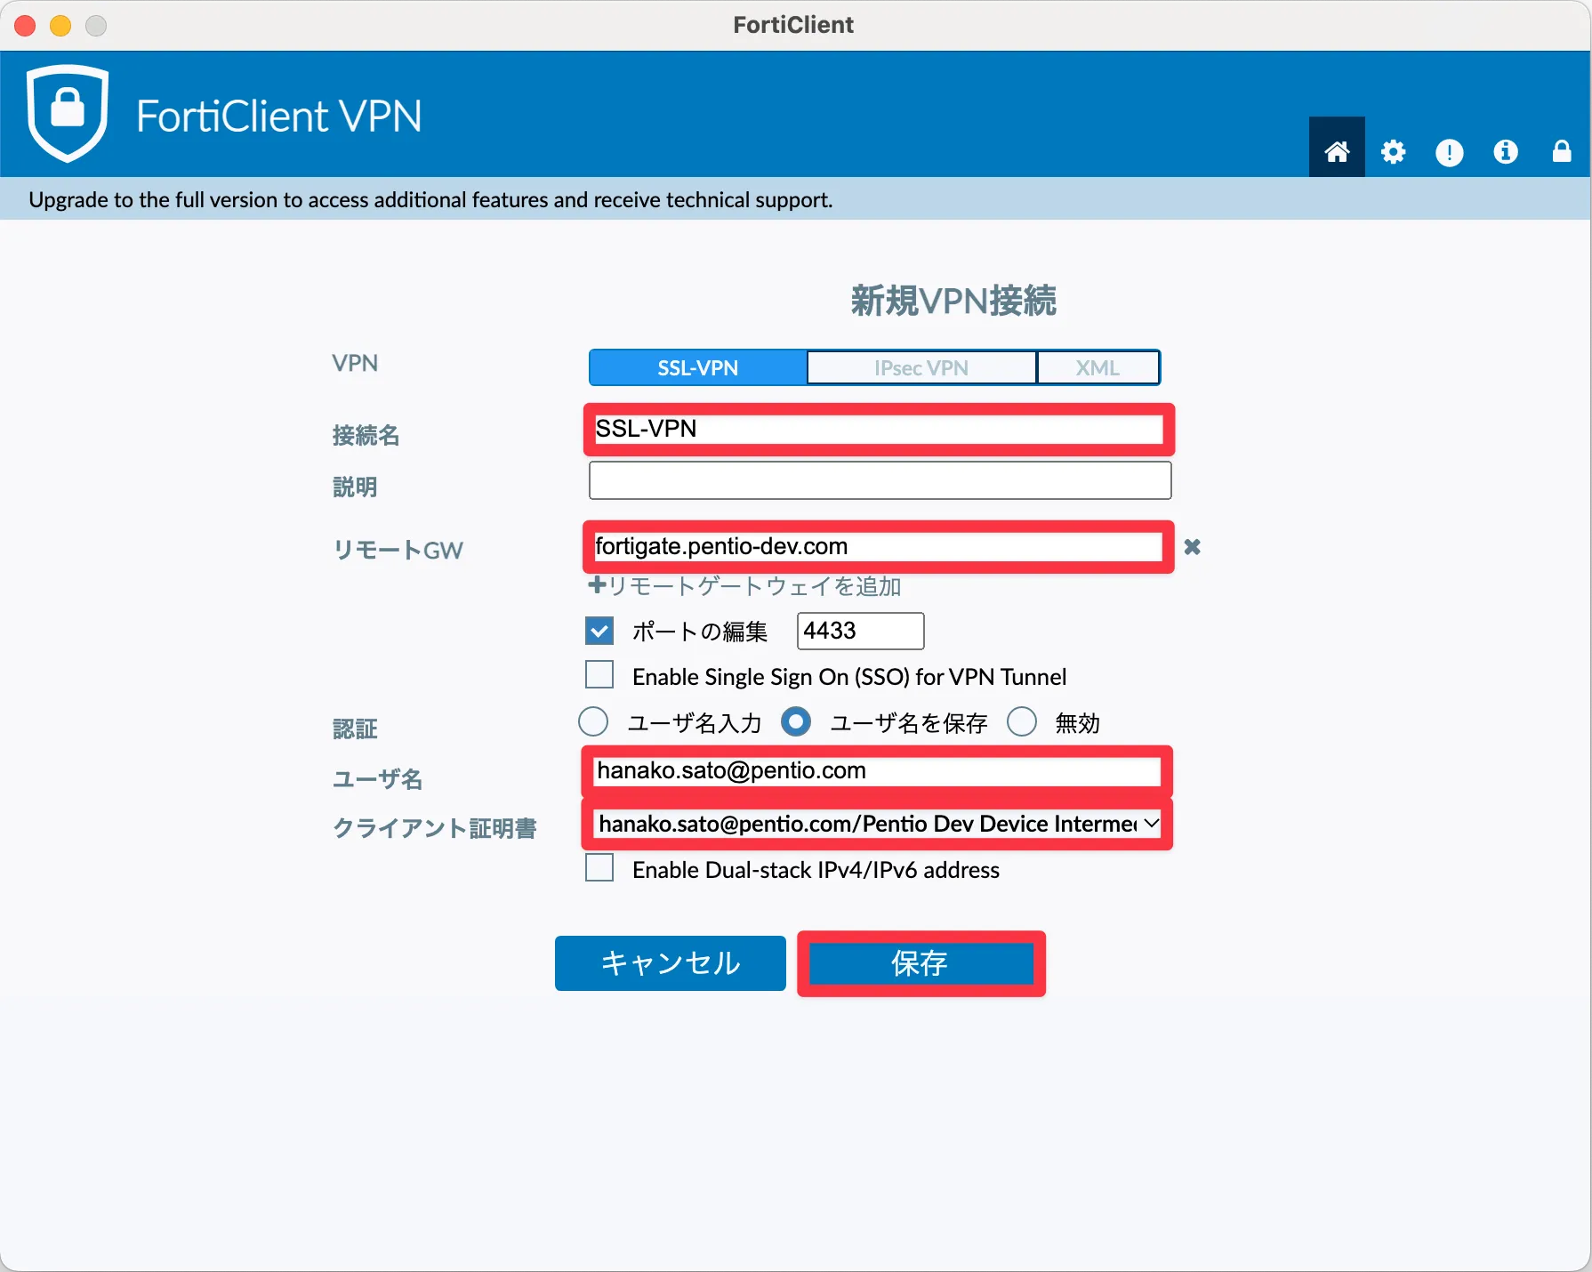Uncheck the ポートの編集 checkbox

(599, 631)
